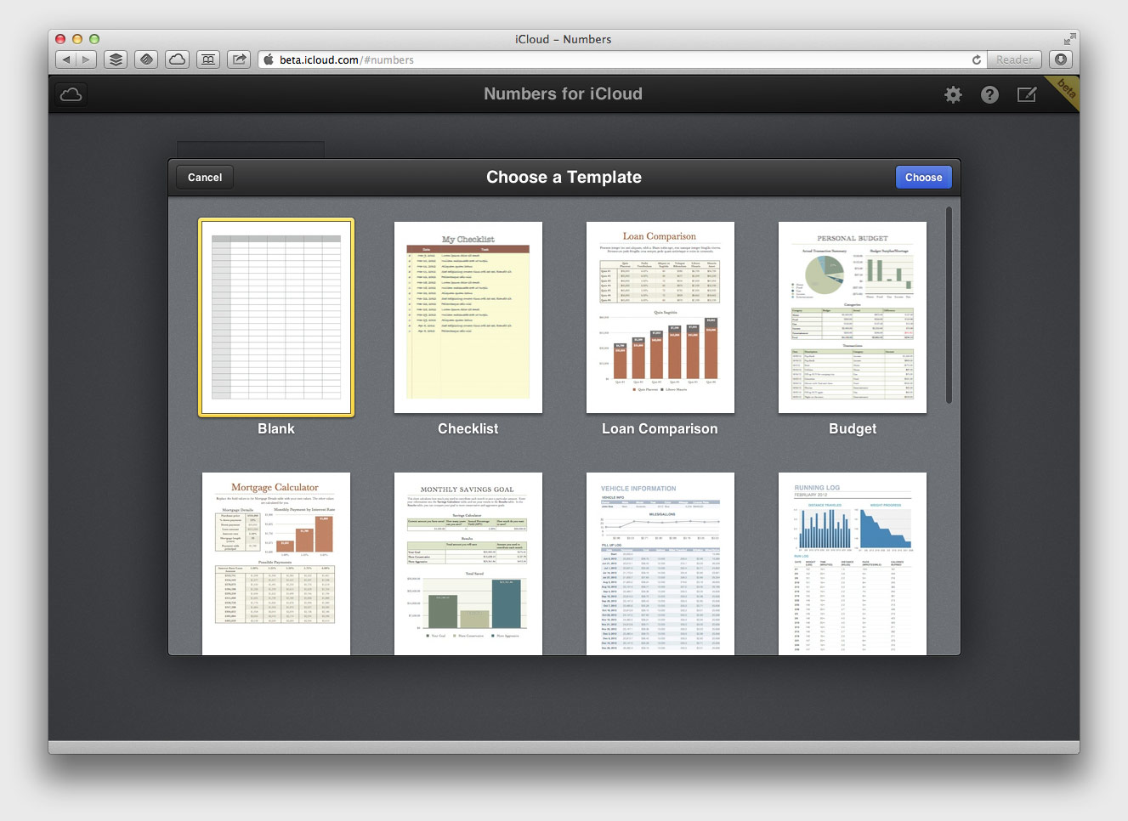
Task: Open the settings gear in Numbers header
Action: [953, 94]
